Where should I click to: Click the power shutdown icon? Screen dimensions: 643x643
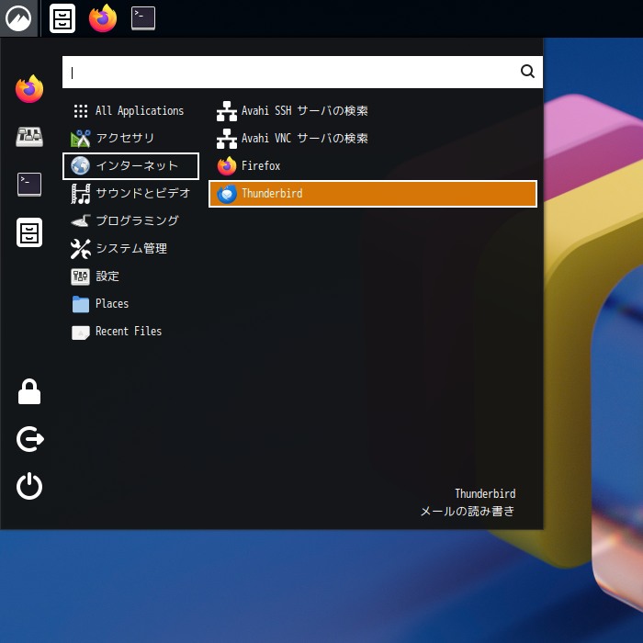[29, 486]
